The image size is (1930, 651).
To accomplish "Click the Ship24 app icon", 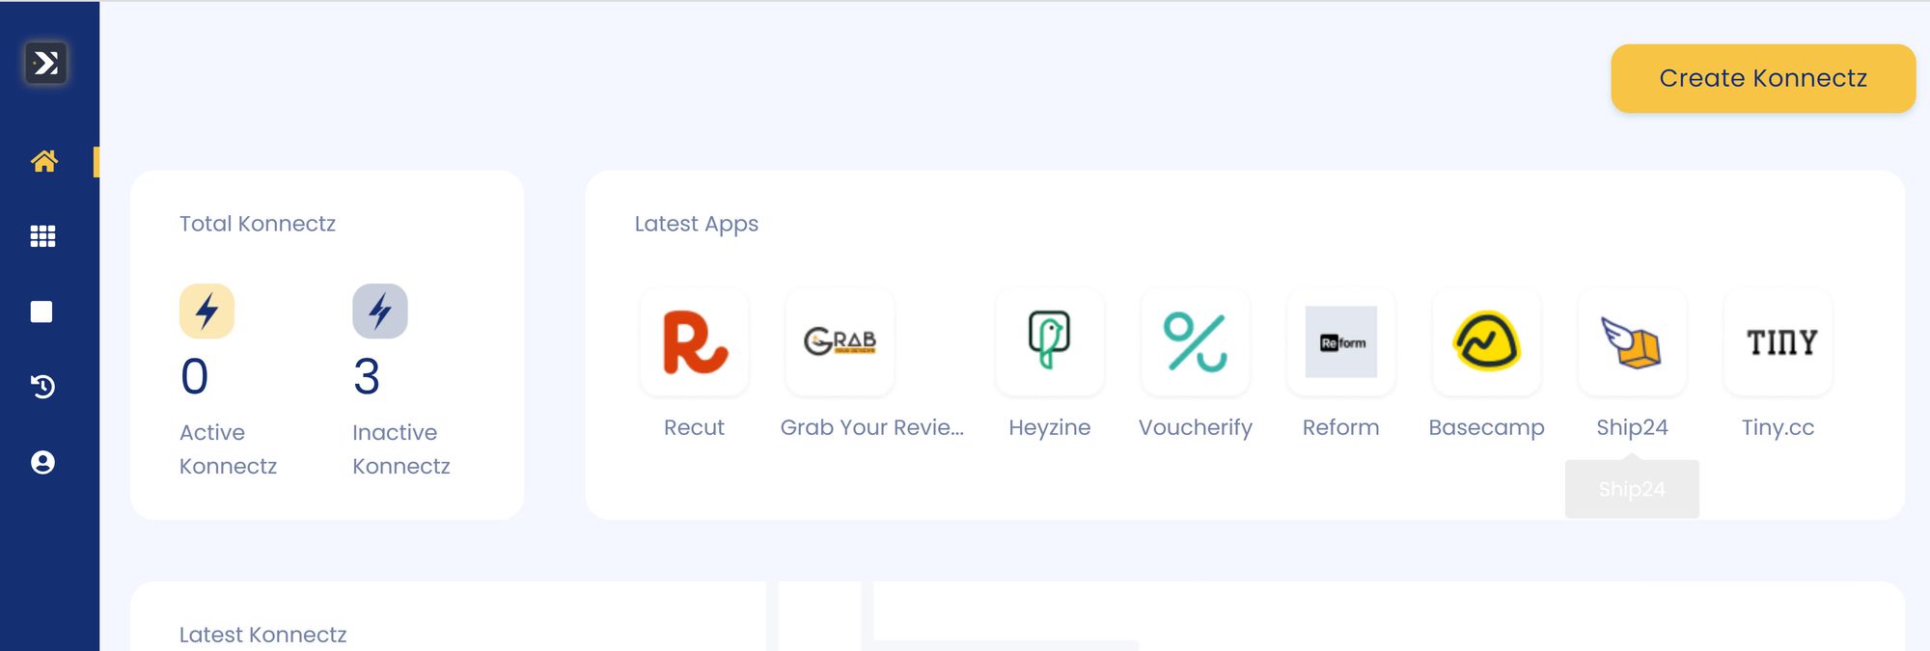I will pos(1632,342).
